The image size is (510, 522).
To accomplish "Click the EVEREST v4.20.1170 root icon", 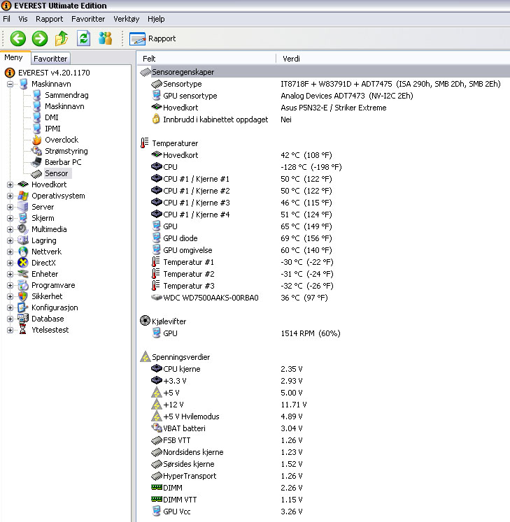I will [x=10, y=73].
